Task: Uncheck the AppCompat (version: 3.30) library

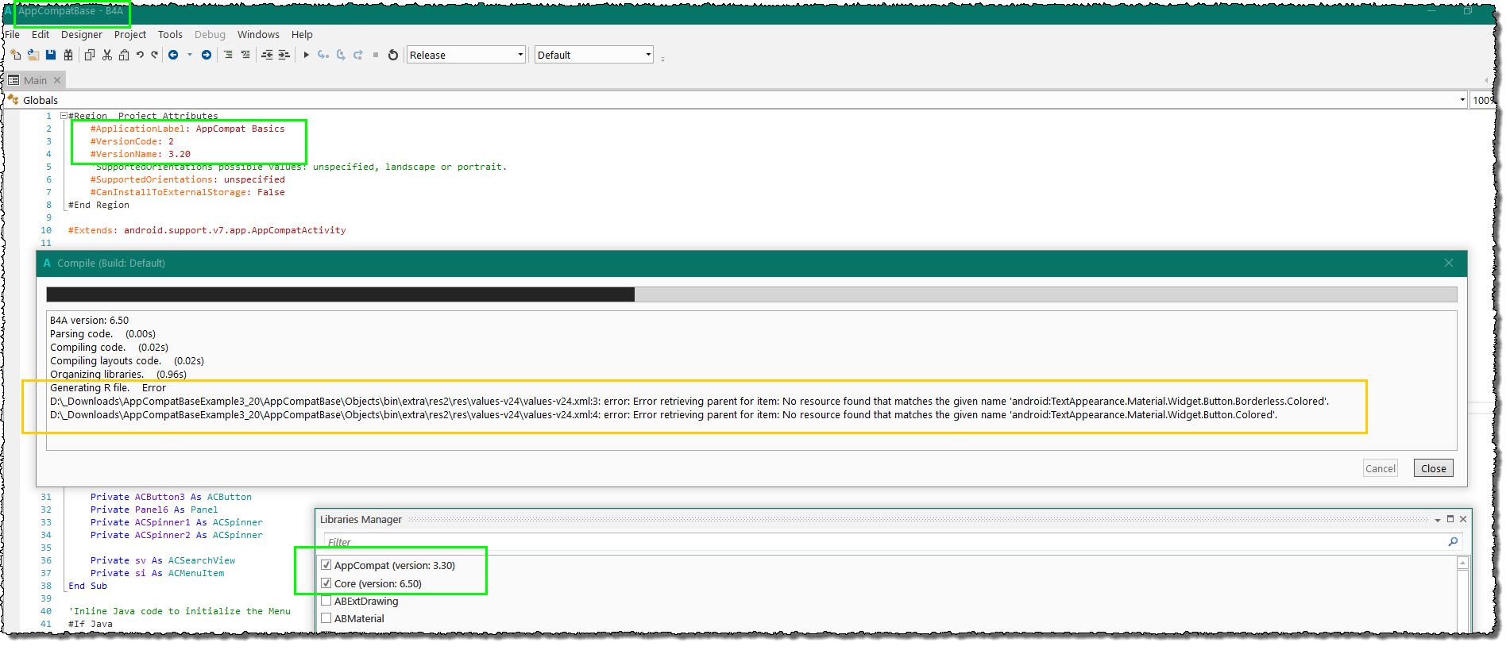Action: point(326,565)
